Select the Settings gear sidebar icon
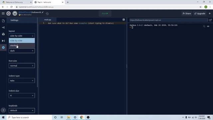213x120 pixels. pos(3,47)
